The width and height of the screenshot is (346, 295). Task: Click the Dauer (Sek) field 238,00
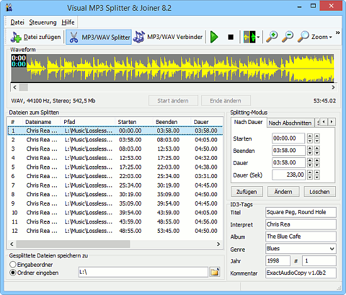tap(289, 175)
